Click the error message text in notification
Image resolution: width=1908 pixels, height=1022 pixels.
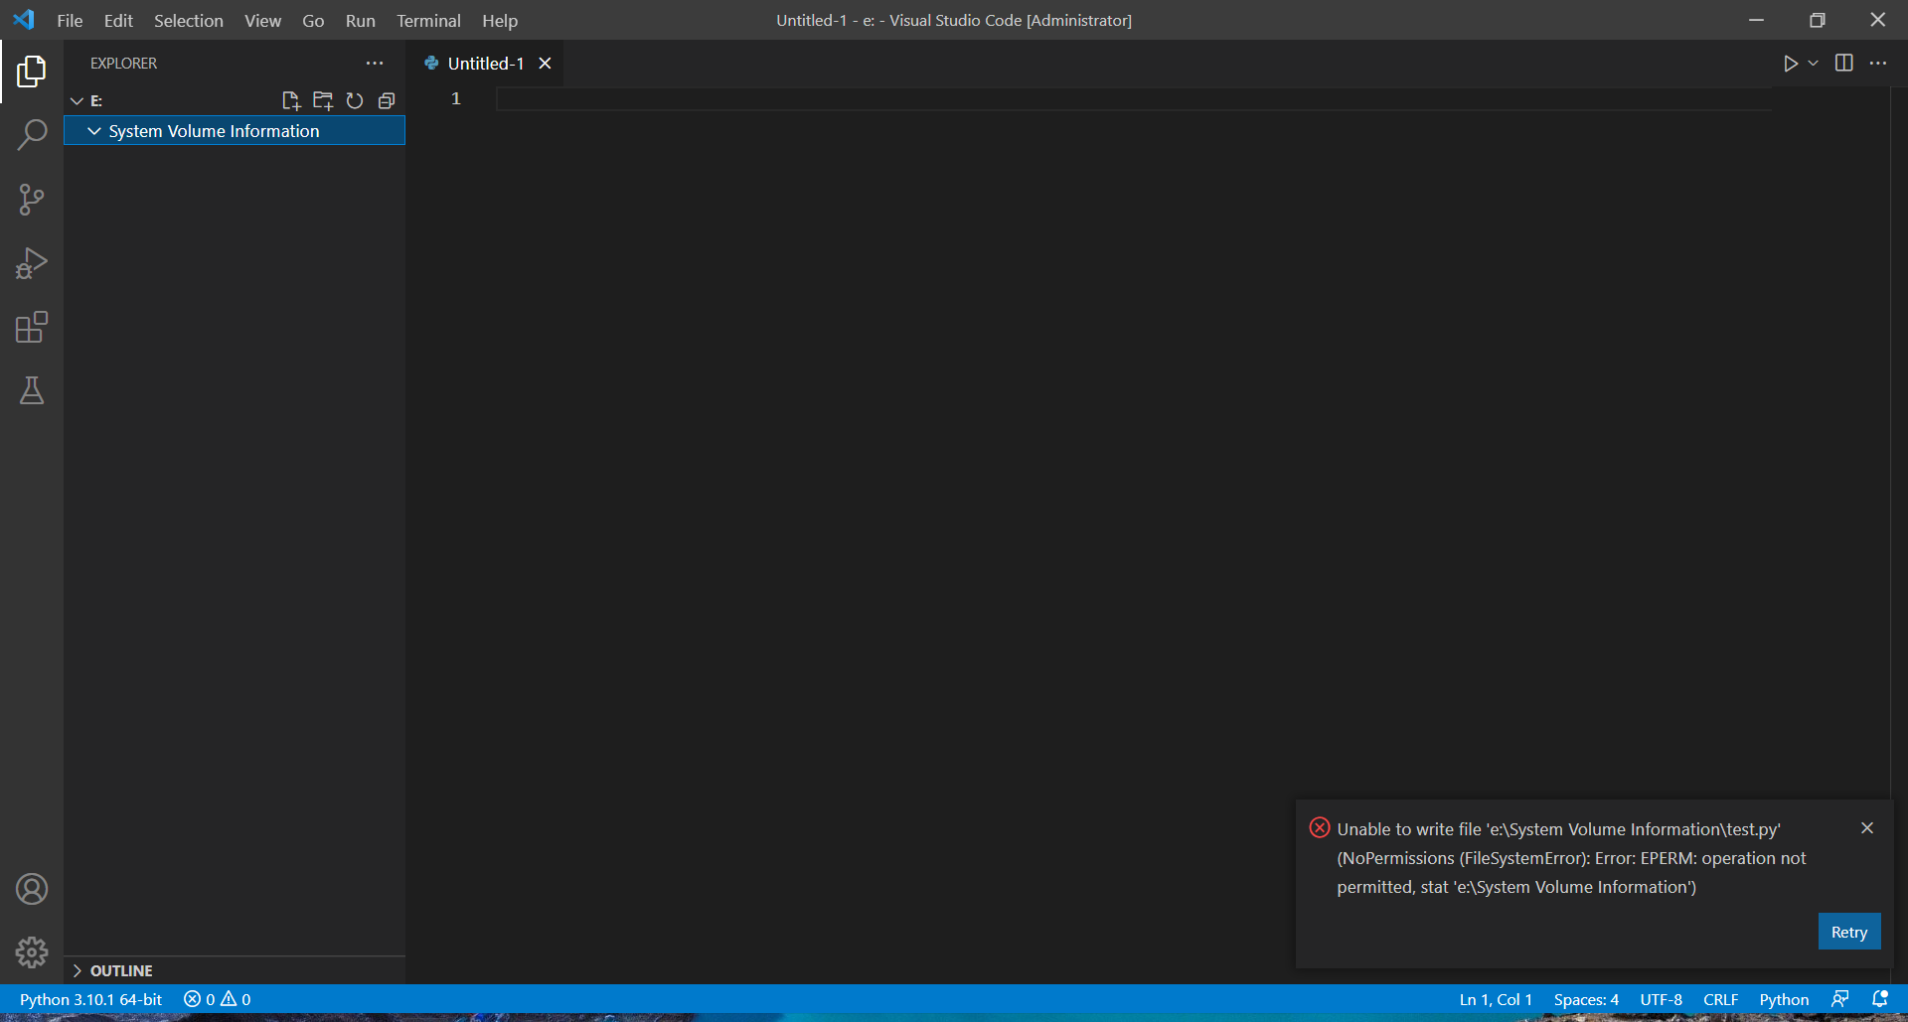(1571, 858)
